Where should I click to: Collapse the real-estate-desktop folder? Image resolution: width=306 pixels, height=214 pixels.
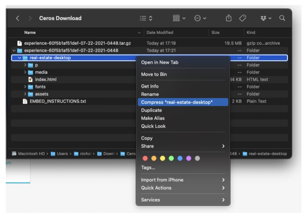tap(20, 58)
